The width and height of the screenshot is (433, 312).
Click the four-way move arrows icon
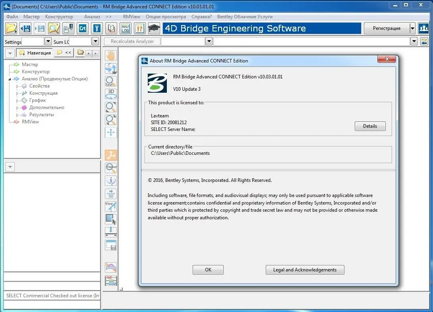111,132
